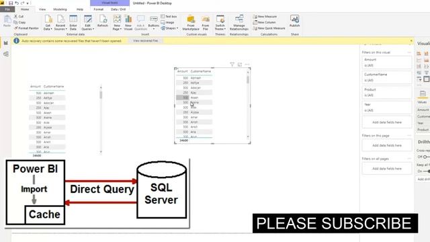Open ellipsis menu for Filters on this visual
Viewport: 430px width, 242px height.
coord(409,52)
